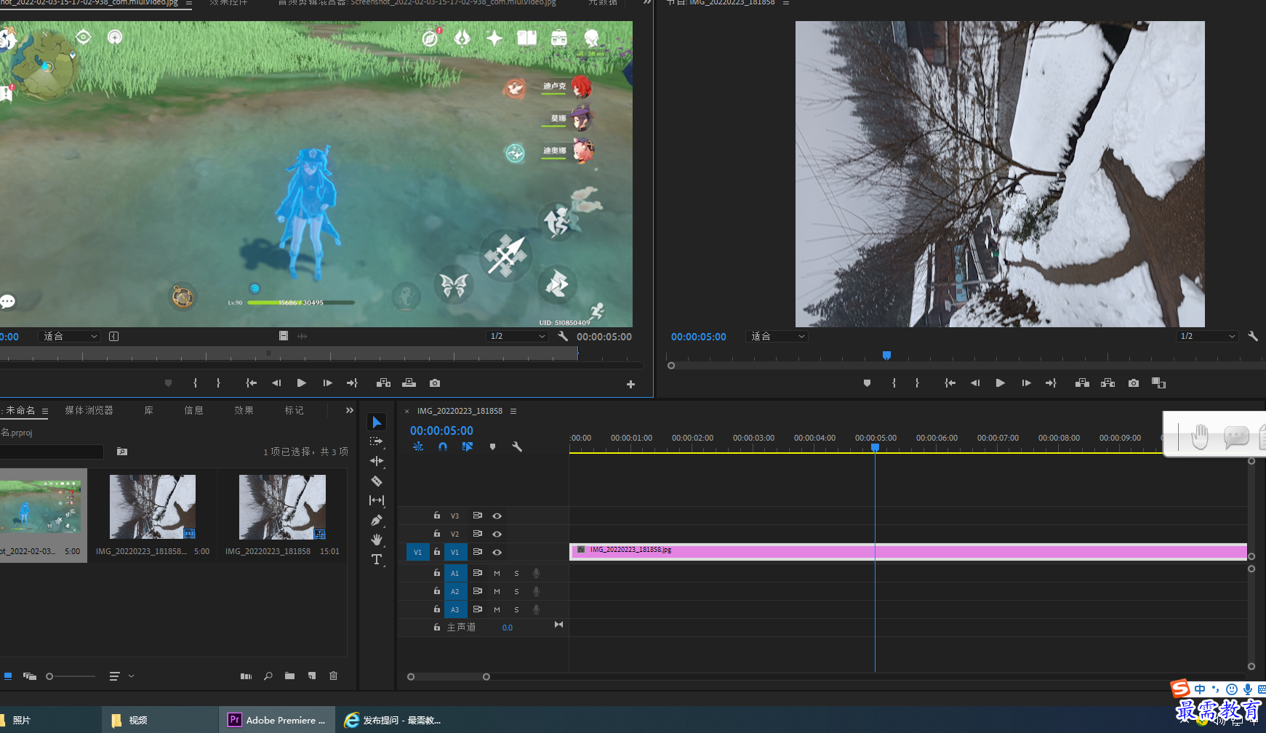Open source monitor zoom level dropdown
1266x733 pixels.
(70, 336)
